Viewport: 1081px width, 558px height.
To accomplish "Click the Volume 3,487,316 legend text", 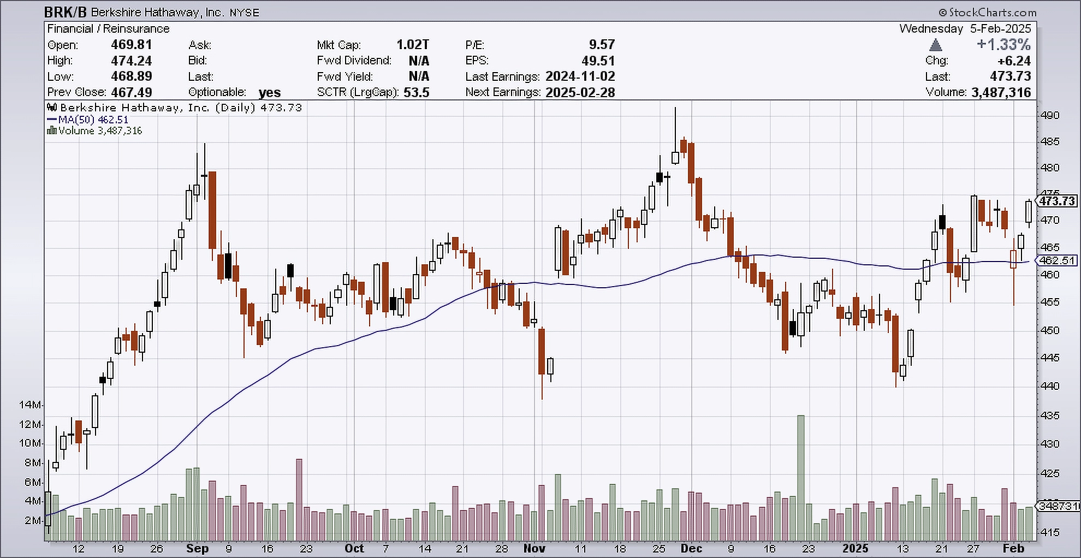I will (x=100, y=131).
